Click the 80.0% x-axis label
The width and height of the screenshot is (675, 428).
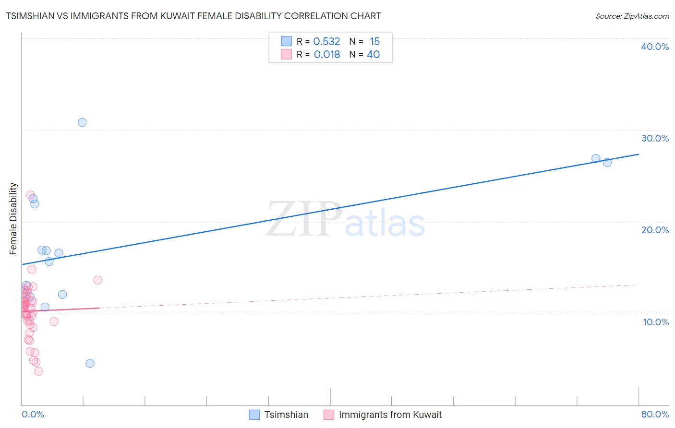(x=655, y=414)
